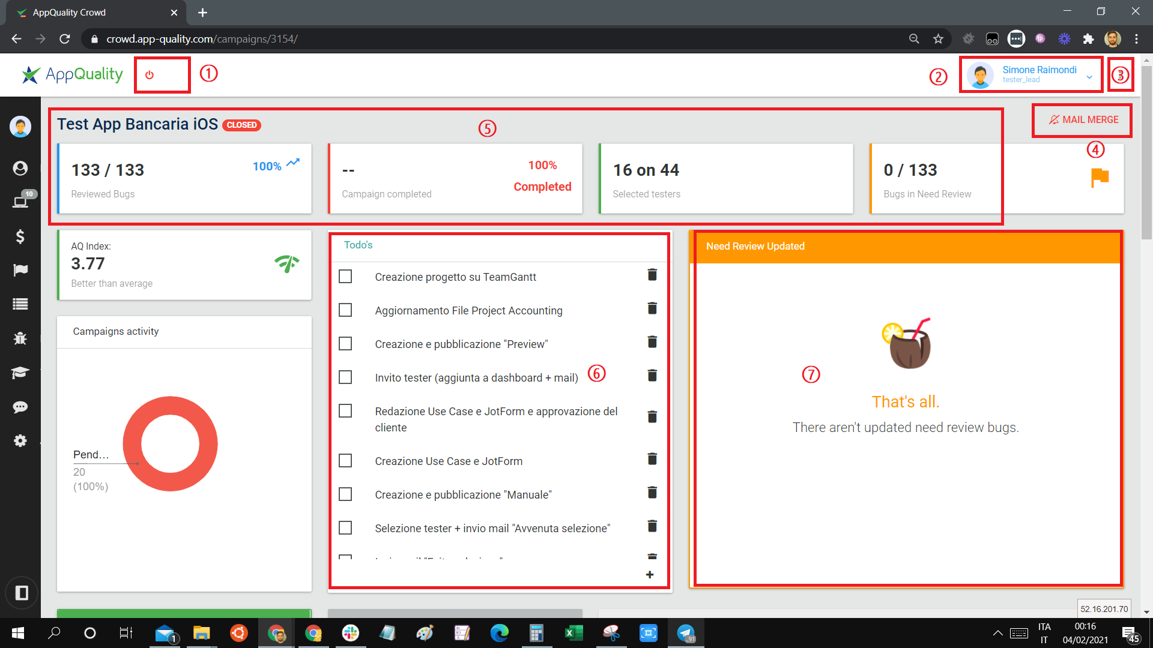Check 'Selezione tester + invio mail' todo
1153x648 pixels.
pyautogui.click(x=345, y=528)
